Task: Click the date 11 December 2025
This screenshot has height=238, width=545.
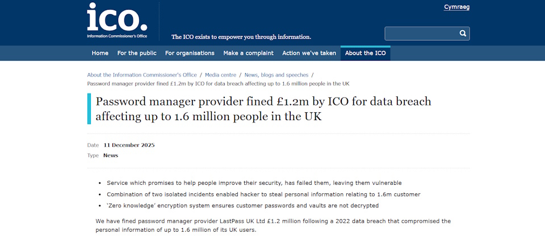Action: (x=129, y=145)
